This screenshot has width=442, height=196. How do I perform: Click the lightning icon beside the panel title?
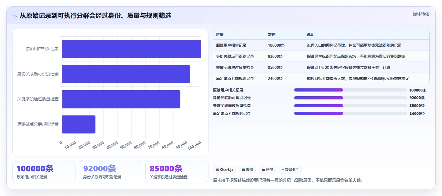[x=15, y=16]
